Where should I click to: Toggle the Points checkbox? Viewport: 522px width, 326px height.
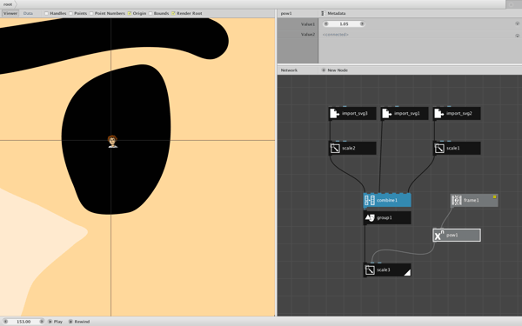pos(70,13)
